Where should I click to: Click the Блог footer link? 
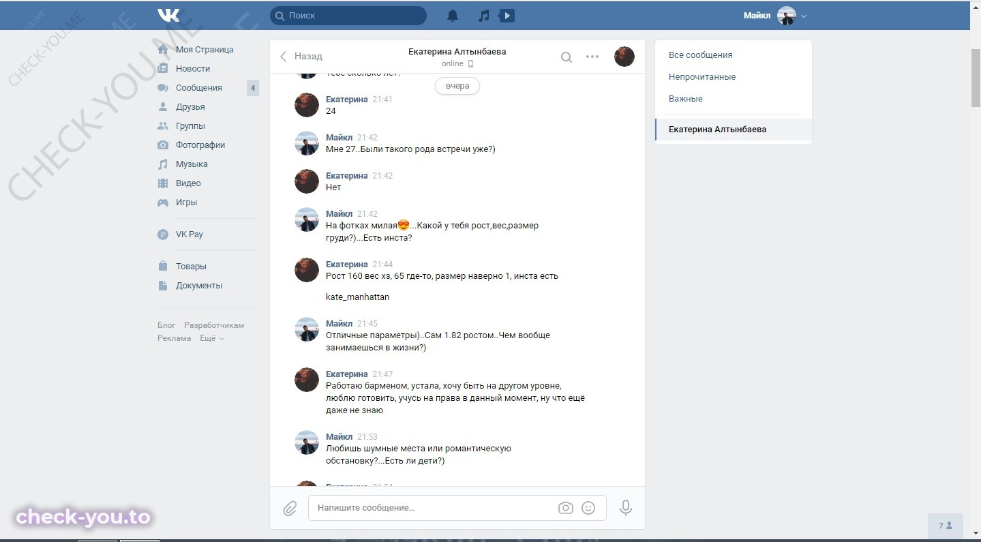pyautogui.click(x=166, y=325)
